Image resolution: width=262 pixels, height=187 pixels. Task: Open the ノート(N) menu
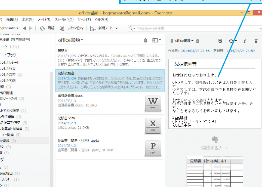coord(44,19)
